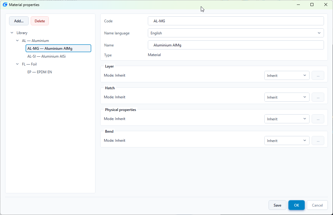Viewport: 333px width, 215px height.
Task: Click the Type value 'Material'
Action: tap(154, 55)
